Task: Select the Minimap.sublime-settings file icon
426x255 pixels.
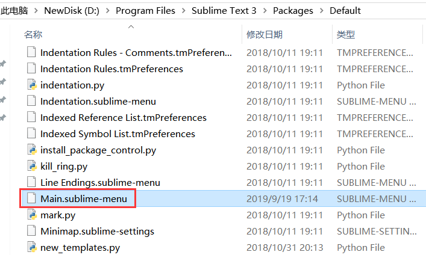Action: (31, 231)
